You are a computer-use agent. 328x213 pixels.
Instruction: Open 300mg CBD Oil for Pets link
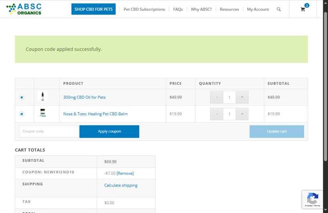click(84, 97)
